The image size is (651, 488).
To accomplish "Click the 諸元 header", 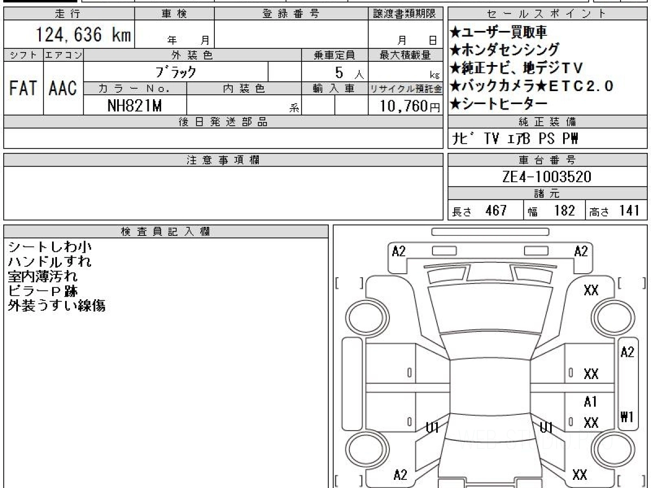I will coord(547,194).
